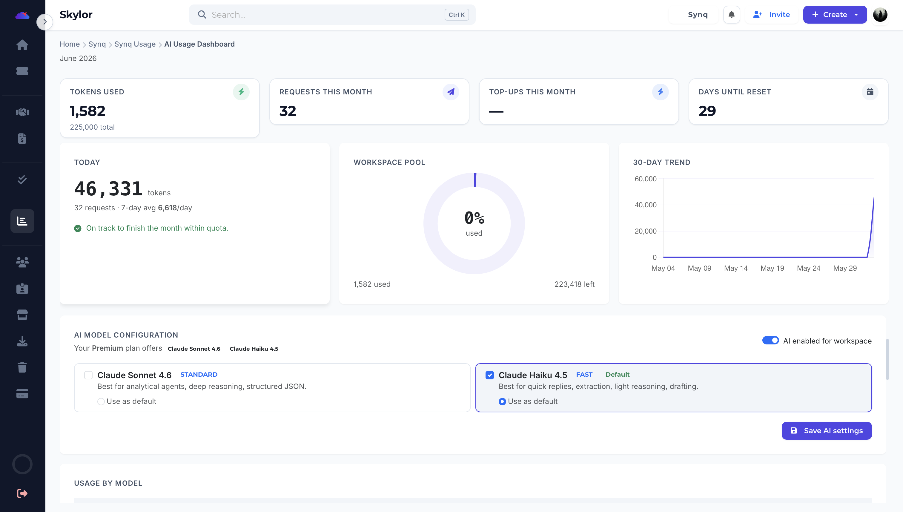Image resolution: width=903 pixels, height=512 pixels.
Task: Click Save AI settings button
Action: [827, 431]
